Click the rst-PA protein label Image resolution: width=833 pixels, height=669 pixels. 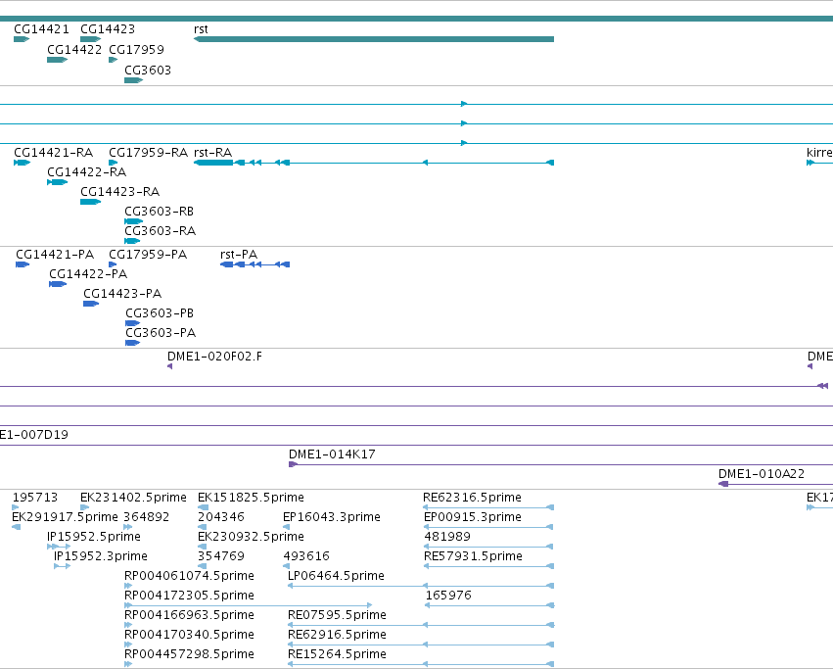239,255
